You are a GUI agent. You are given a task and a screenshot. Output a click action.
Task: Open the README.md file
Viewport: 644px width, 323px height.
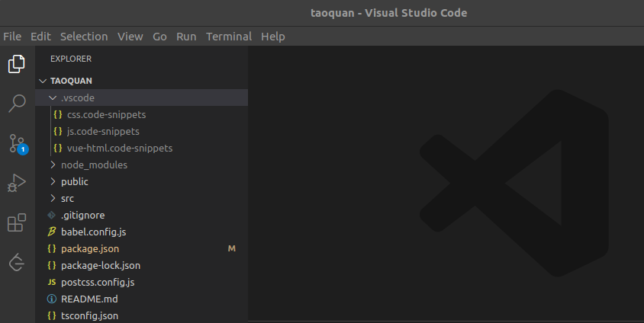pos(89,299)
